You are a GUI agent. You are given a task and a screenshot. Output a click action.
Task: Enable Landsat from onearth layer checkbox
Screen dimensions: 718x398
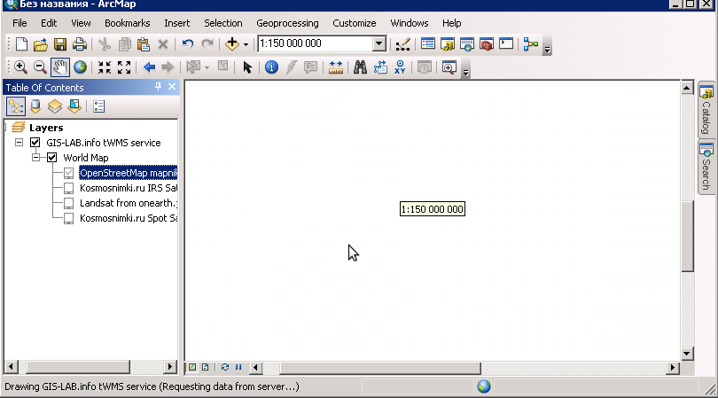[68, 203]
